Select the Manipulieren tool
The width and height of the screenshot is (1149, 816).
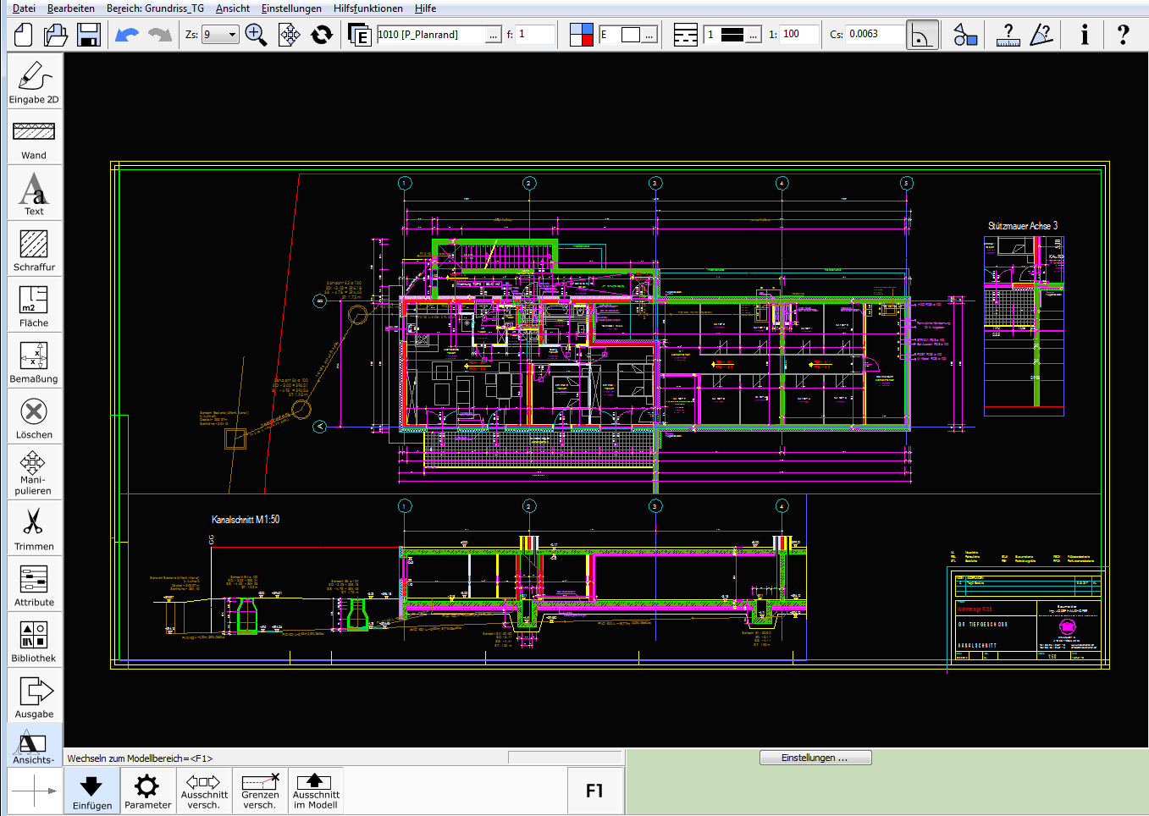pos(34,471)
